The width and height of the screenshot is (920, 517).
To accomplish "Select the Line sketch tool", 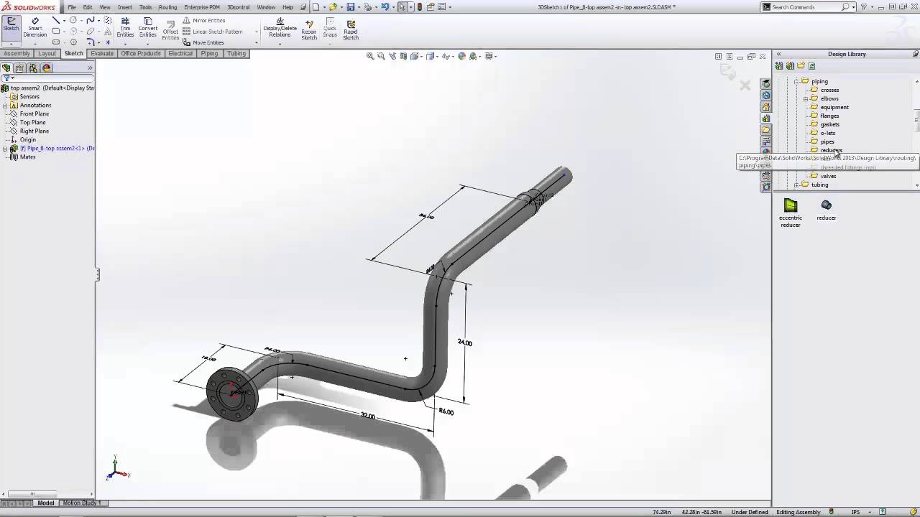I will [55, 21].
